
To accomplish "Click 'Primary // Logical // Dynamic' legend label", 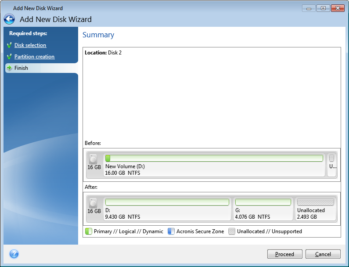I will [129, 231].
